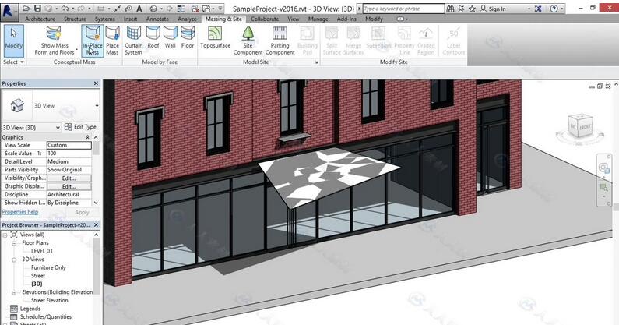The width and height of the screenshot is (619, 325).
Task: Open the Properties help link
Action: click(19, 212)
